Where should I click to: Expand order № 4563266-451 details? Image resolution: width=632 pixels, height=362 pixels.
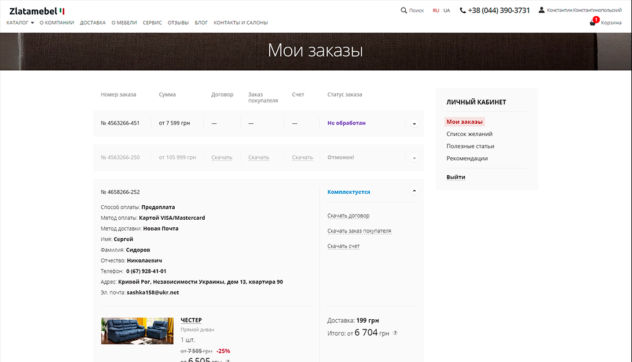tap(414, 124)
